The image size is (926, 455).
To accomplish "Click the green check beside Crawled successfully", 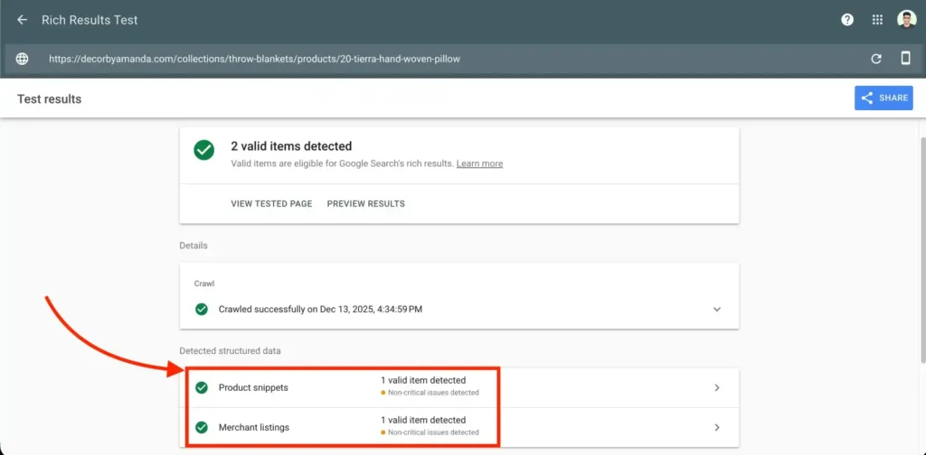I will (202, 309).
